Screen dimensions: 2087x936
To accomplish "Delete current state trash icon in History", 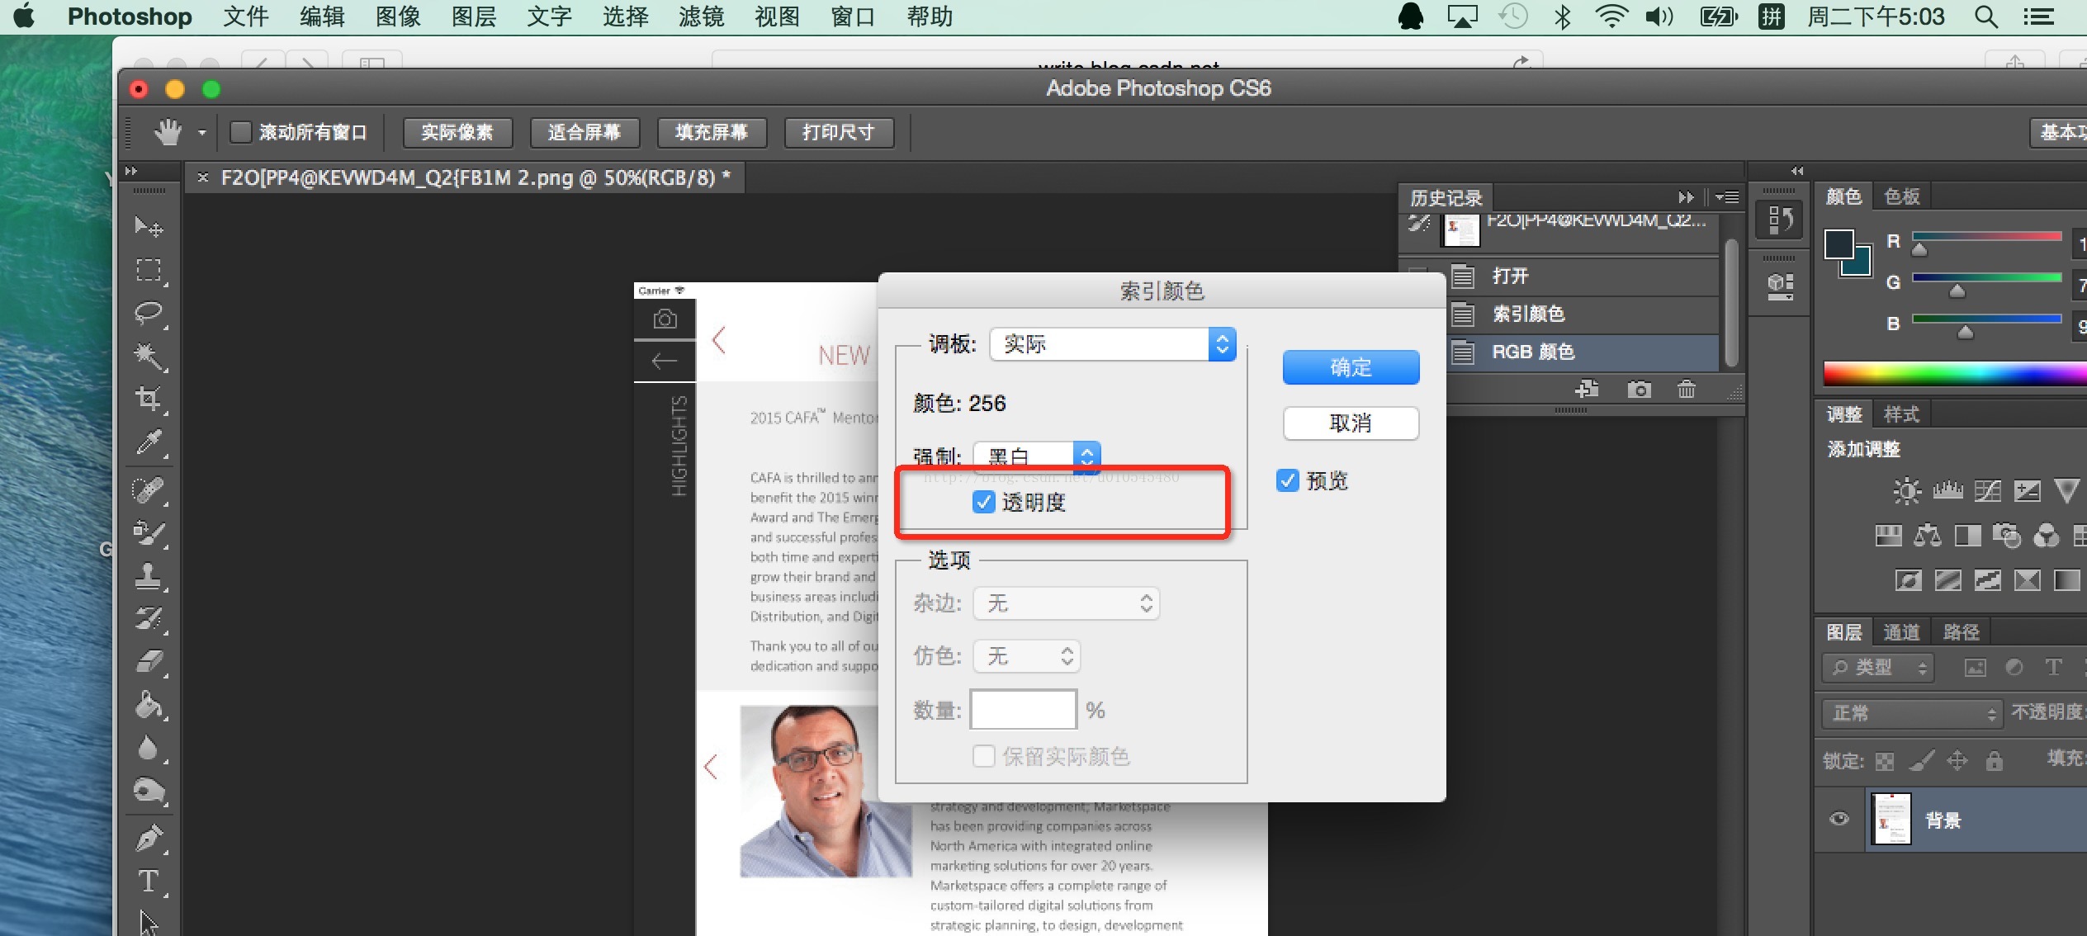I will pos(1686,389).
